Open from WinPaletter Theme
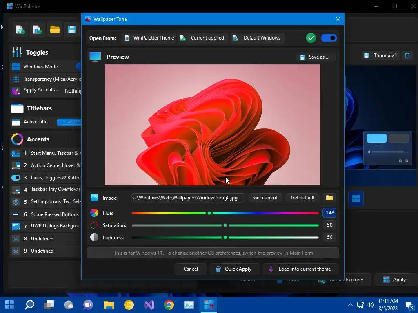The width and height of the screenshot is (418, 313). [x=149, y=38]
